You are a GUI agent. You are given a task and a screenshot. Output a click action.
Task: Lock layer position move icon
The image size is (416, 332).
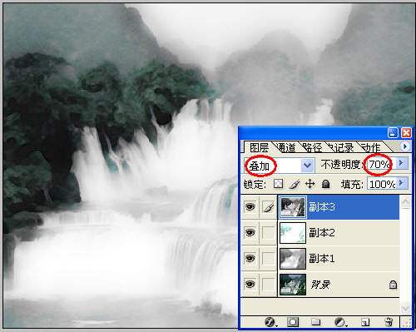tap(310, 184)
